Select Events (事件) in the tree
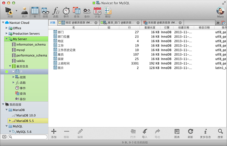The height and width of the screenshot is (146, 227). click(20, 88)
